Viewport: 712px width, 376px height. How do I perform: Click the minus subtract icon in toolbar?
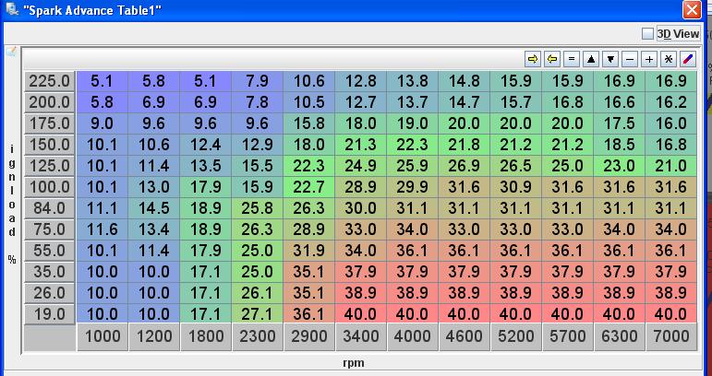[x=630, y=58]
